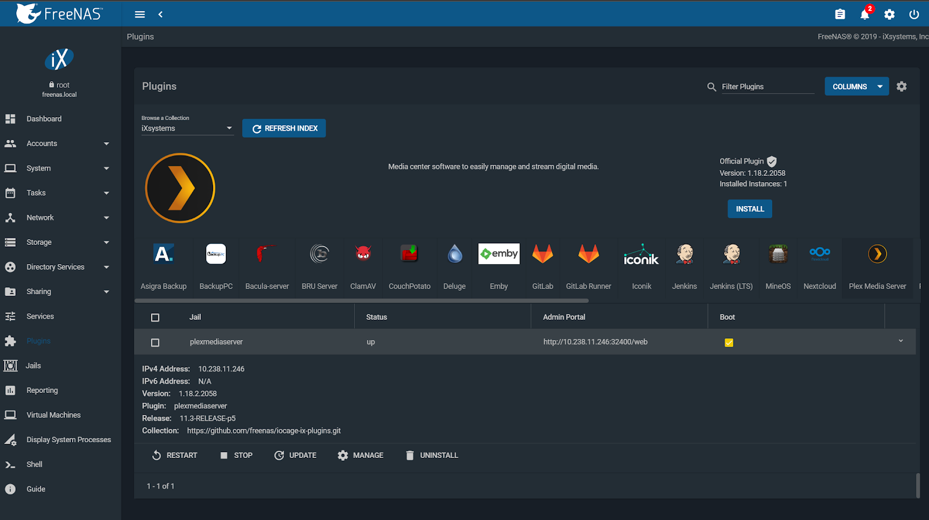Open the Shell page

[60, 464]
